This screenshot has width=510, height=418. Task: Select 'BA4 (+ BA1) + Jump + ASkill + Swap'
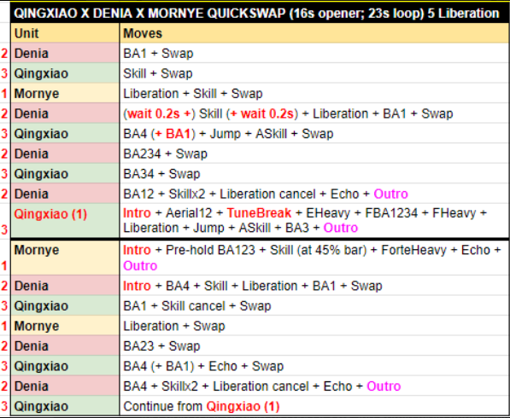[x=314, y=134]
